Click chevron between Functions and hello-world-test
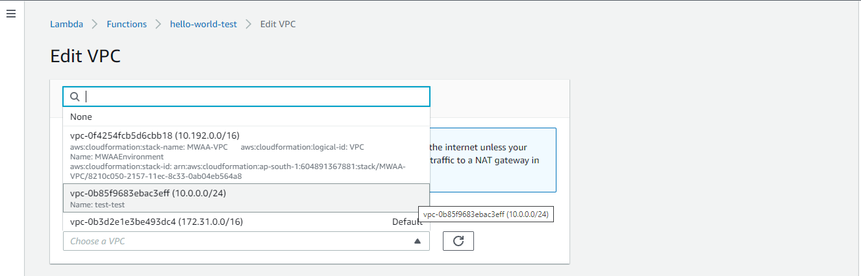The image size is (861, 276). click(158, 24)
